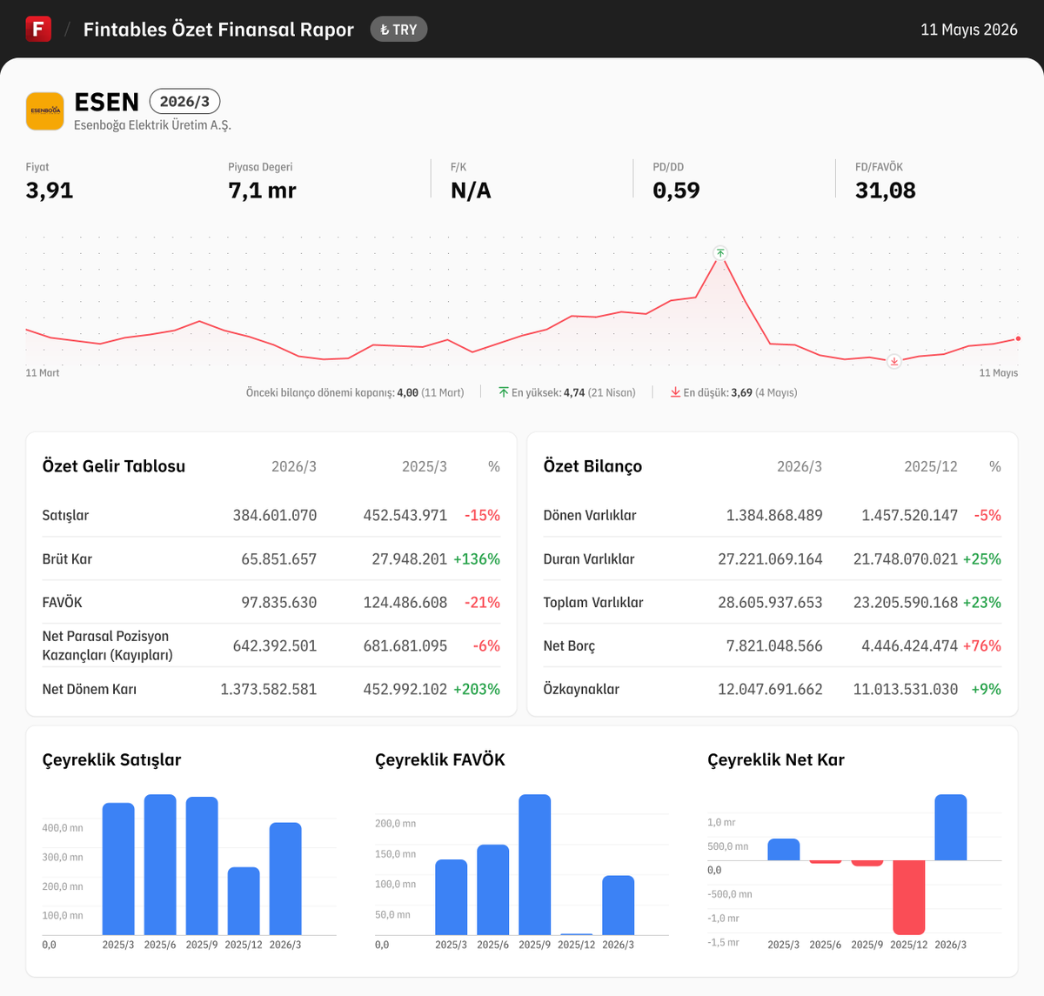
Task: Click the 2025/12 bar in Çeyreklik Satışlar
Action: (x=244, y=901)
